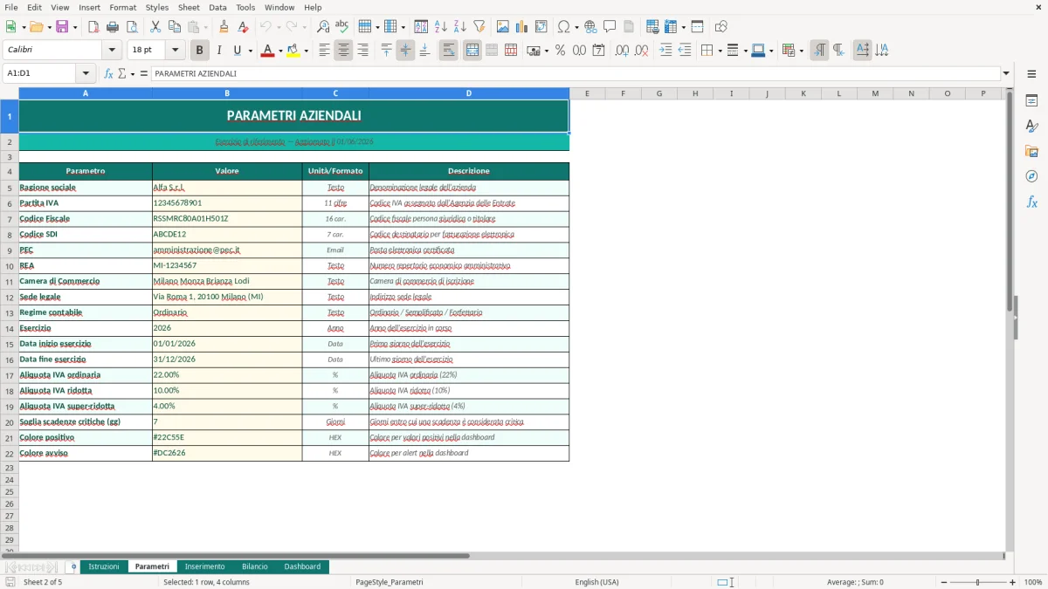The width and height of the screenshot is (1048, 589).
Task: Open Name Box dropdown arrow
Action: [x=86, y=73]
